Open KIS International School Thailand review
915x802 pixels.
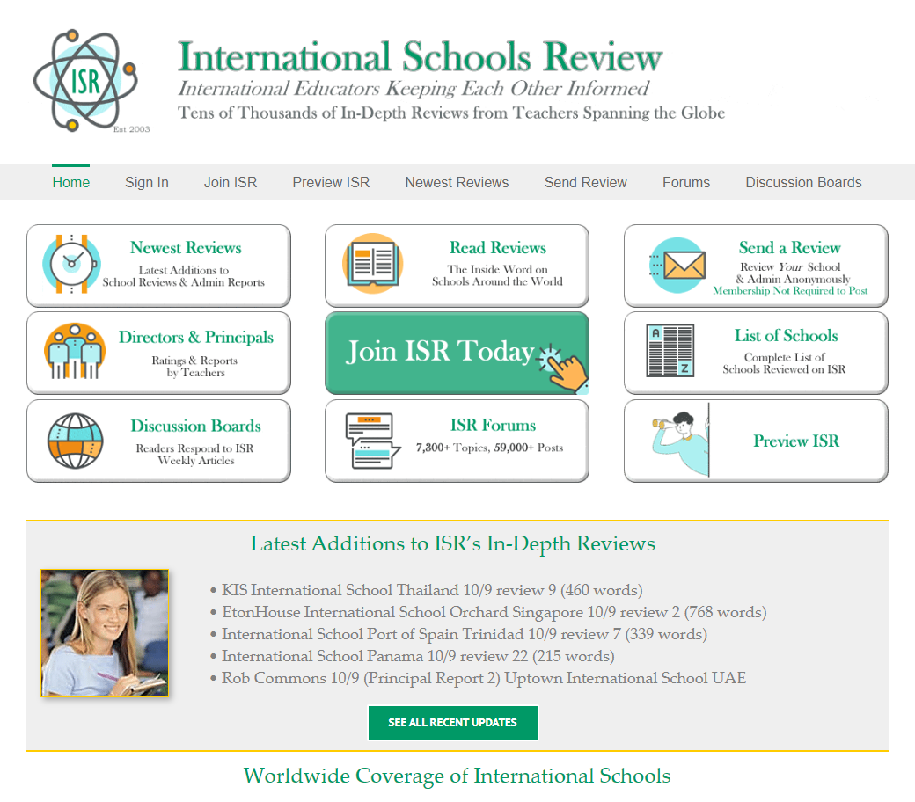click(x=432, y=590)
